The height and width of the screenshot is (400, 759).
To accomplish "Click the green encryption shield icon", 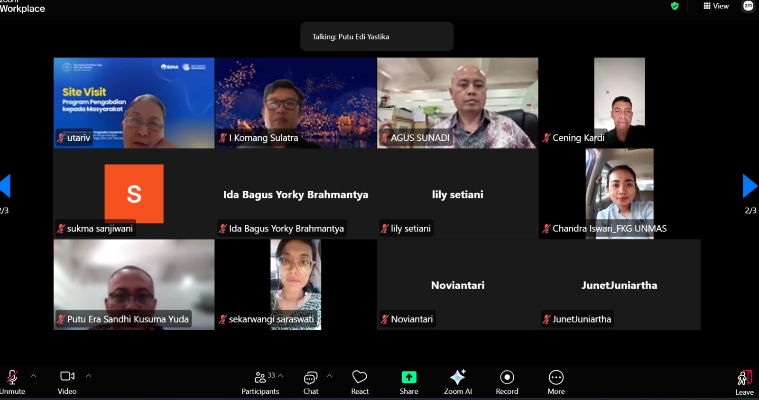I will pos(675,6).
